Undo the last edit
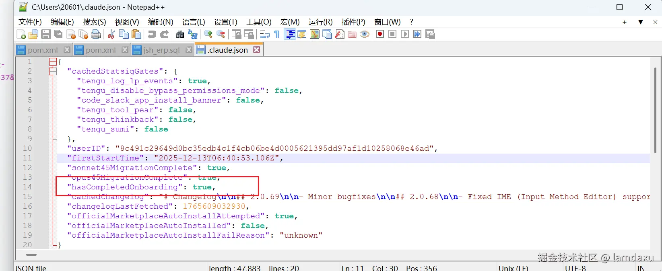Viewport: 662px width, 271px height. point(152,34)
